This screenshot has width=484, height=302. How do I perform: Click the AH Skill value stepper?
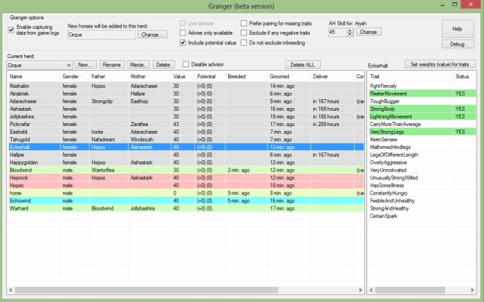tap(351, 32)
